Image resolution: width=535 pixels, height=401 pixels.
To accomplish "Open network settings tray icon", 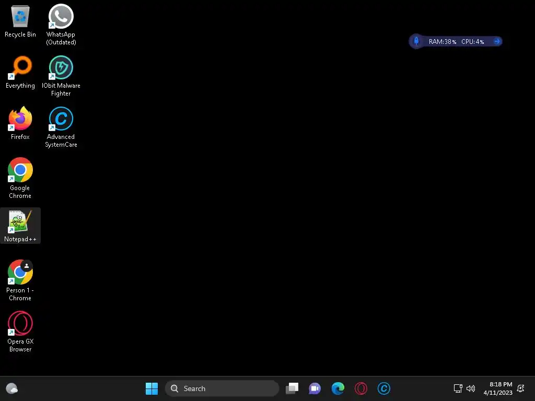I will click(x=458, y=388).
